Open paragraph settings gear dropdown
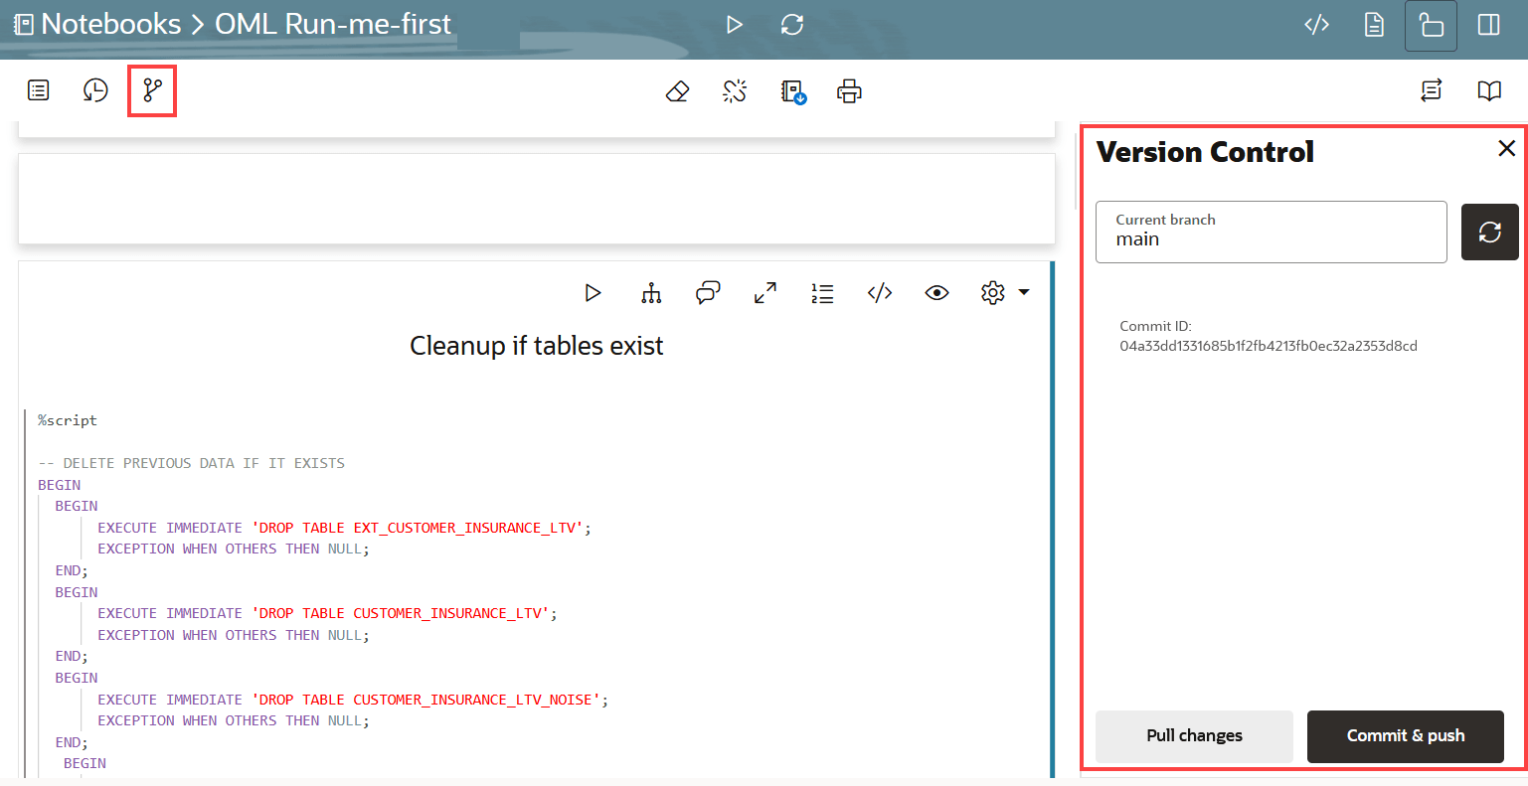This screenshot has height=786, width=1528. (x=1003, y=293)
